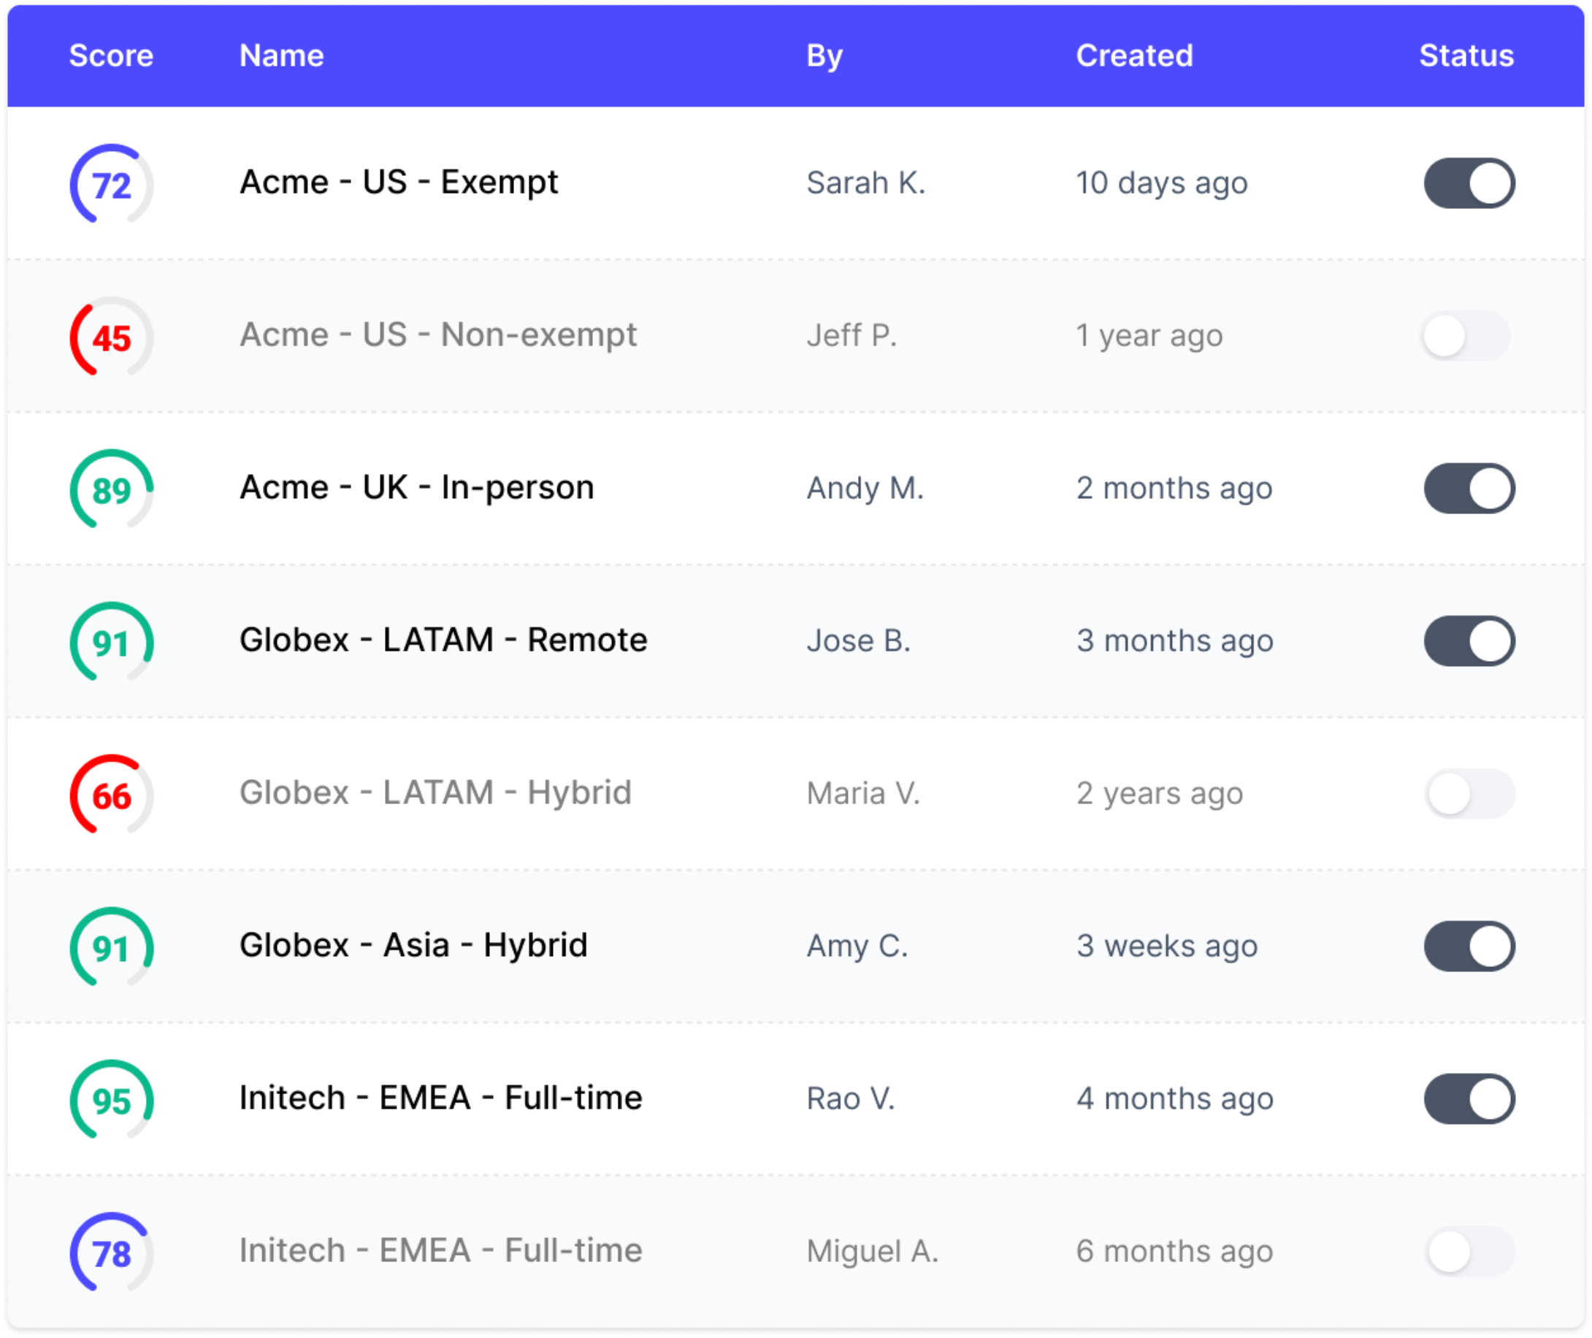Click the Status column header

(1466, 55)
